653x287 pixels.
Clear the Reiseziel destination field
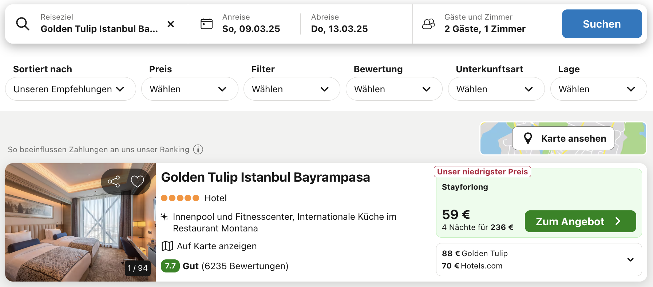[x=171, y=24]
